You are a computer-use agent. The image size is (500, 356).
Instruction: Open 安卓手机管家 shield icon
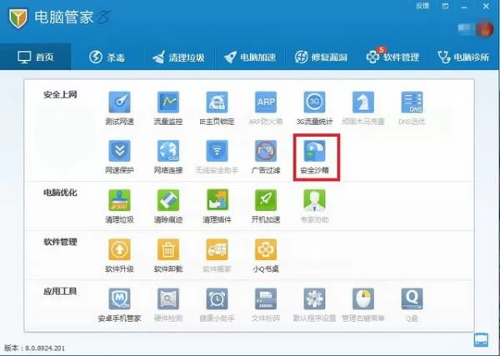pyautogui.click(x=119, y=299)
